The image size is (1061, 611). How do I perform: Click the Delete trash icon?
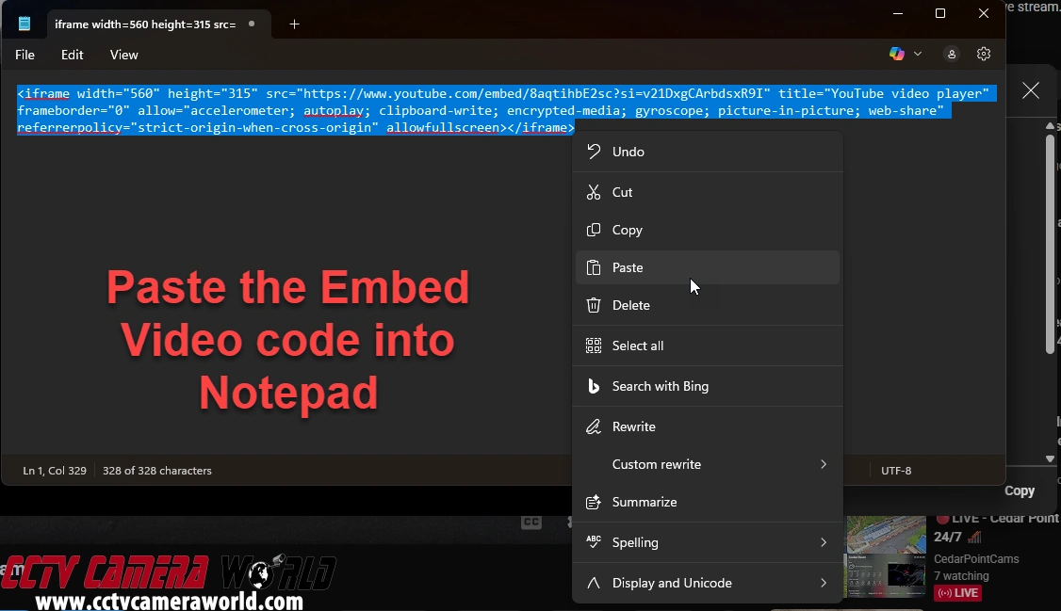(x=594, y=305)
